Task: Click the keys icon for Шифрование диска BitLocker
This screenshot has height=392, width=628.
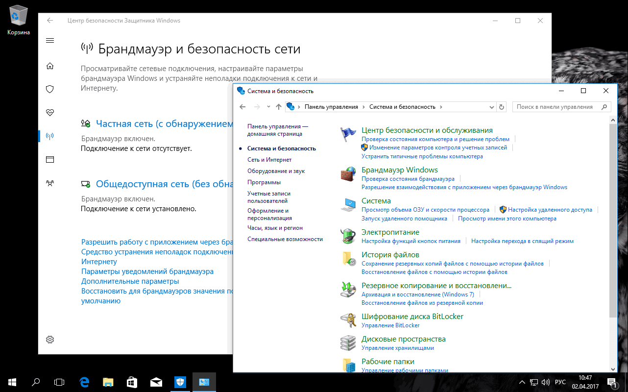Action: (x=348, y=320)
